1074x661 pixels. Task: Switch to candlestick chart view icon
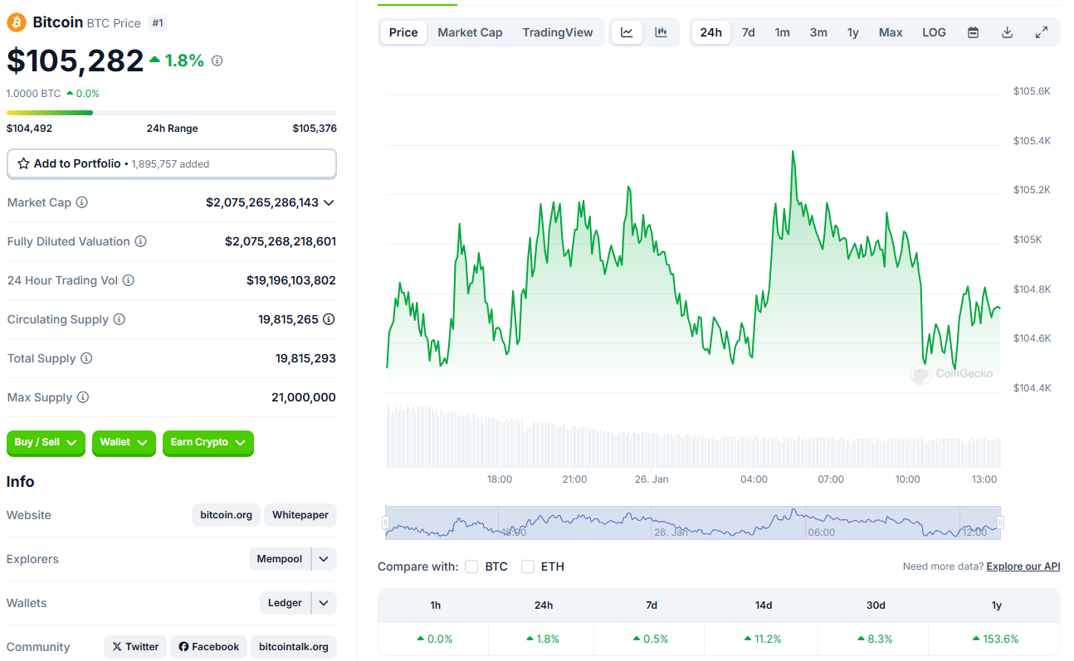661,32
